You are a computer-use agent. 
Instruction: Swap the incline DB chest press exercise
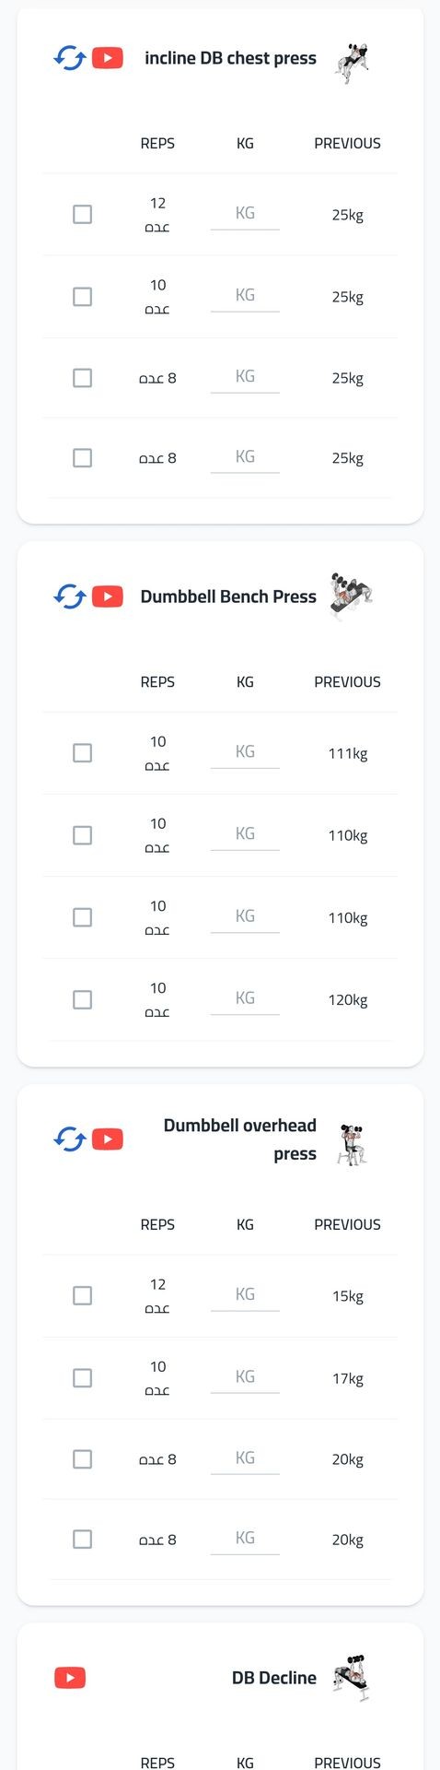coord(70,58)
